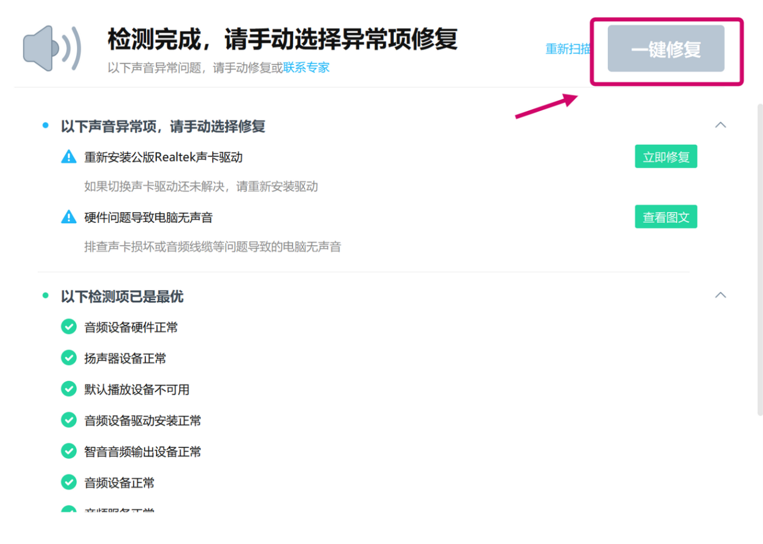Click the large speaker icon
The image size is (763, 544).
52,49
